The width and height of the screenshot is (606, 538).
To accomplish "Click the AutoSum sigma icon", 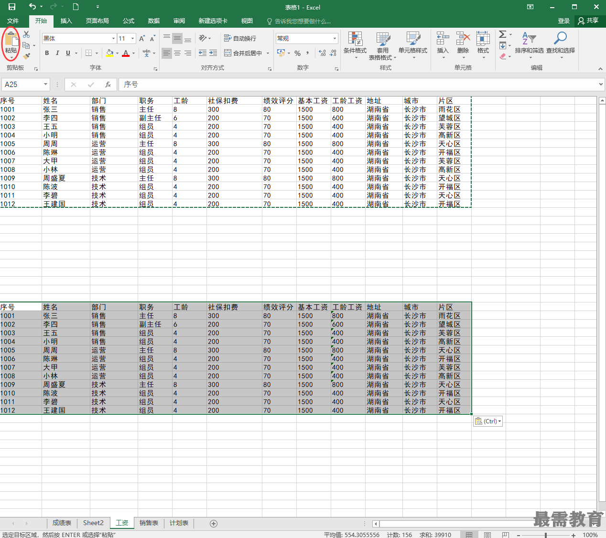I will point(503,34).
